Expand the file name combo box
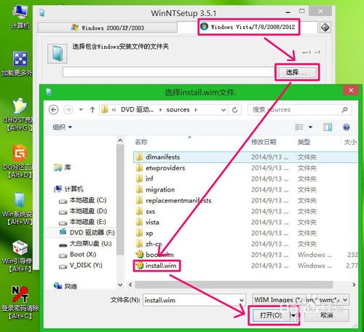This screenshot has width=364, height=332. (x=242, y=300)
